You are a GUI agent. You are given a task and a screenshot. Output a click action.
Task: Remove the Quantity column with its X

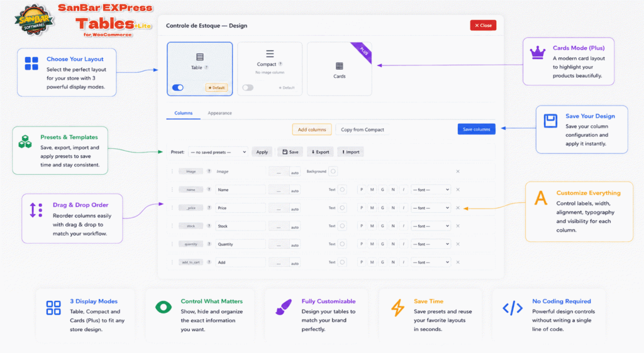(x=458, y=244)
